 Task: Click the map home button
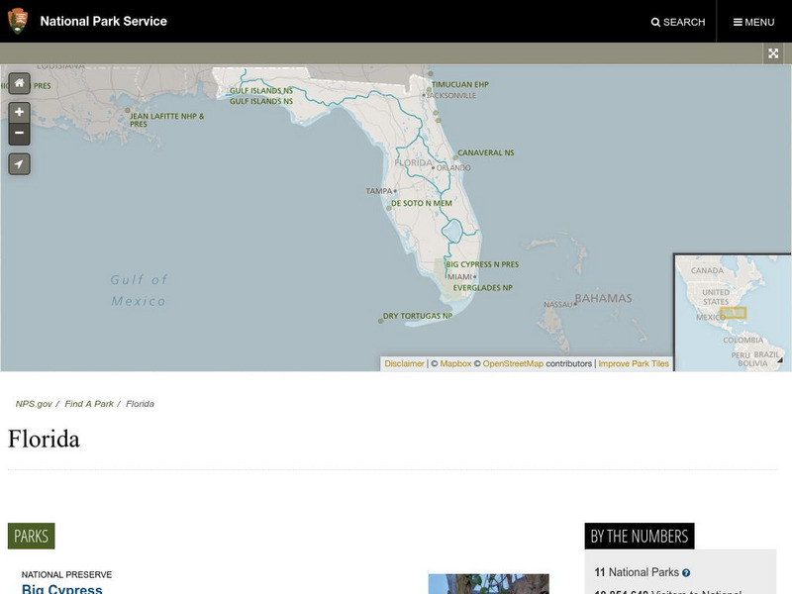pos(19,83)
